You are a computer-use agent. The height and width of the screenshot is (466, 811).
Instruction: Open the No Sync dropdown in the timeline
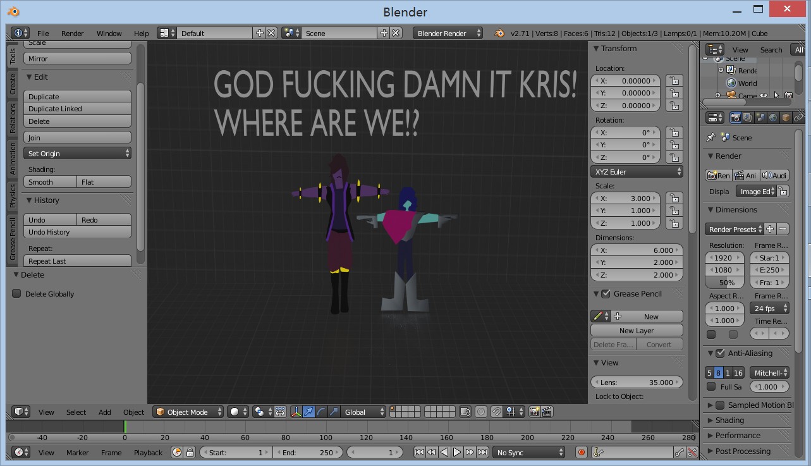pos(529,452)
